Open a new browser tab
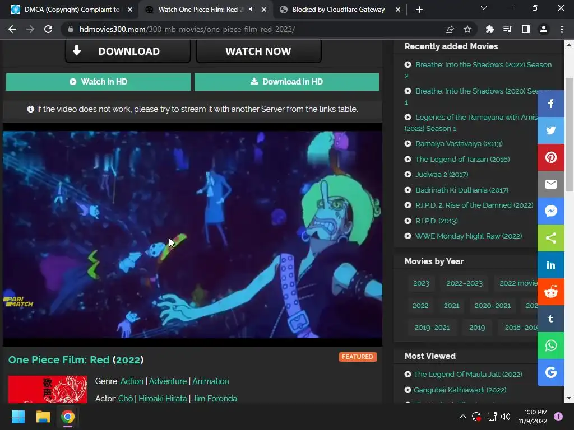The width and height of the screenshot is (574, 430). pyautogui.click(x=419, y=10)
